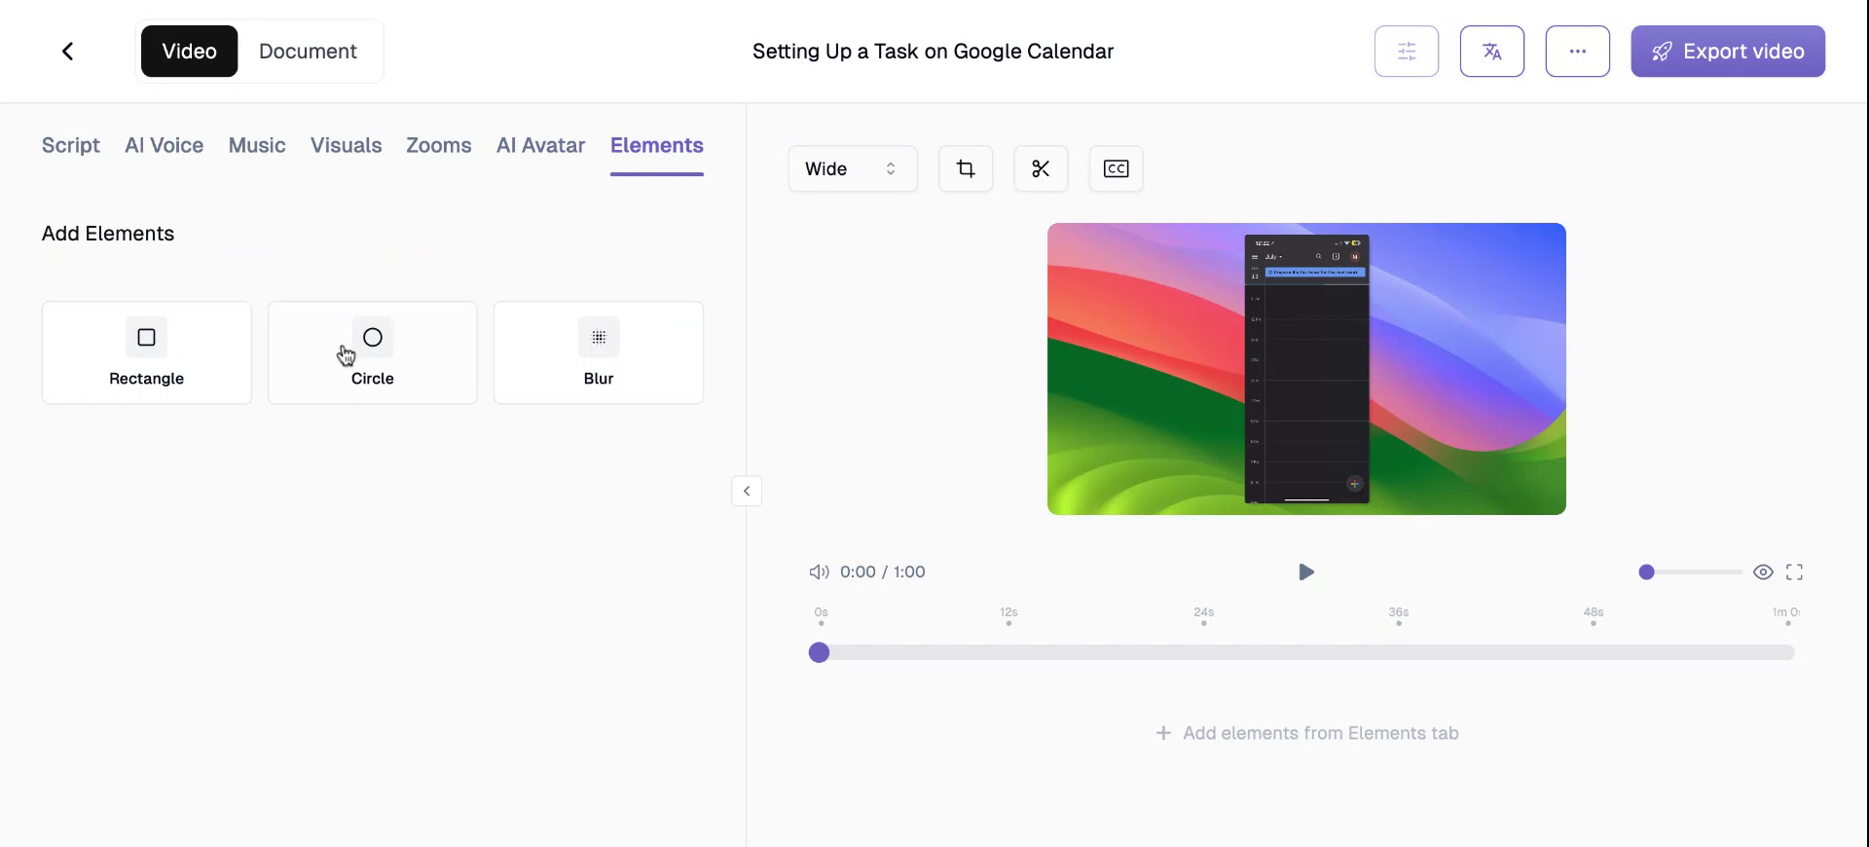Switch to Document mode
The width and height of the screenshot is (1869, 847).
308,51
